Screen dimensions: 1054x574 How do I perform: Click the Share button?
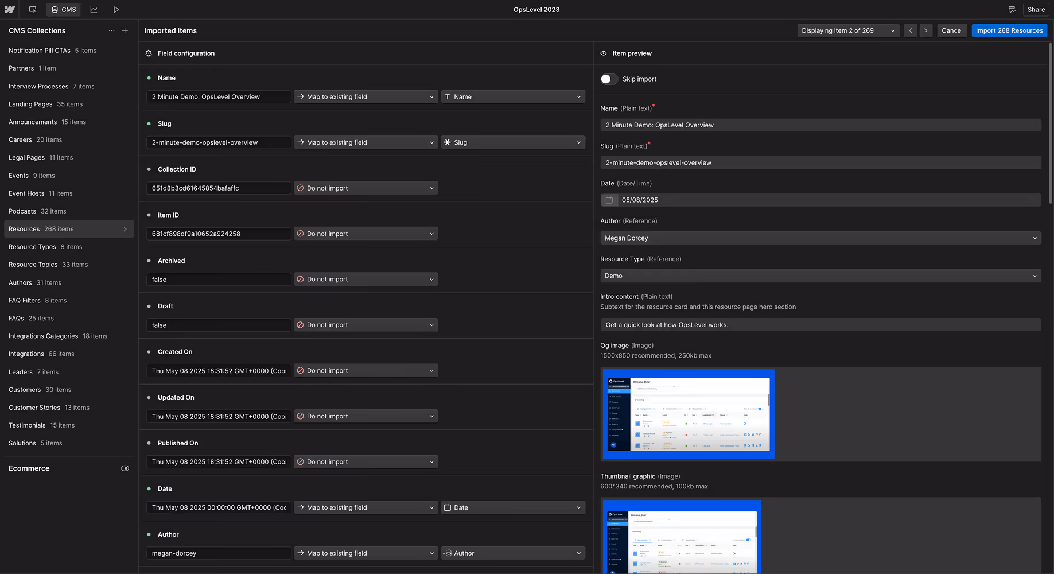point(1036,9)
